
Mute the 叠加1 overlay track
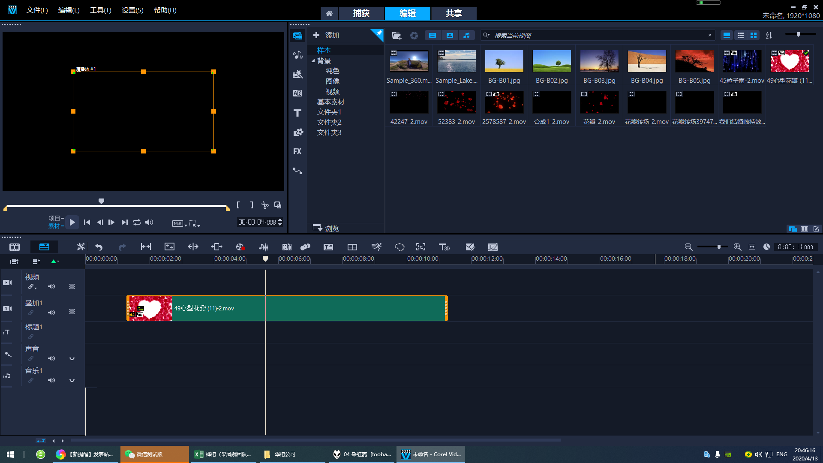click(x=51, y=313)
